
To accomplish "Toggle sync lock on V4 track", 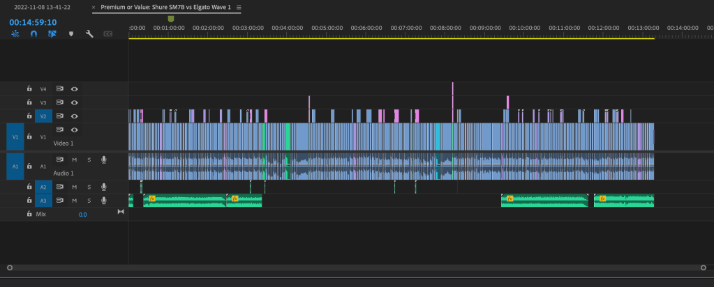I will point(60,89).
